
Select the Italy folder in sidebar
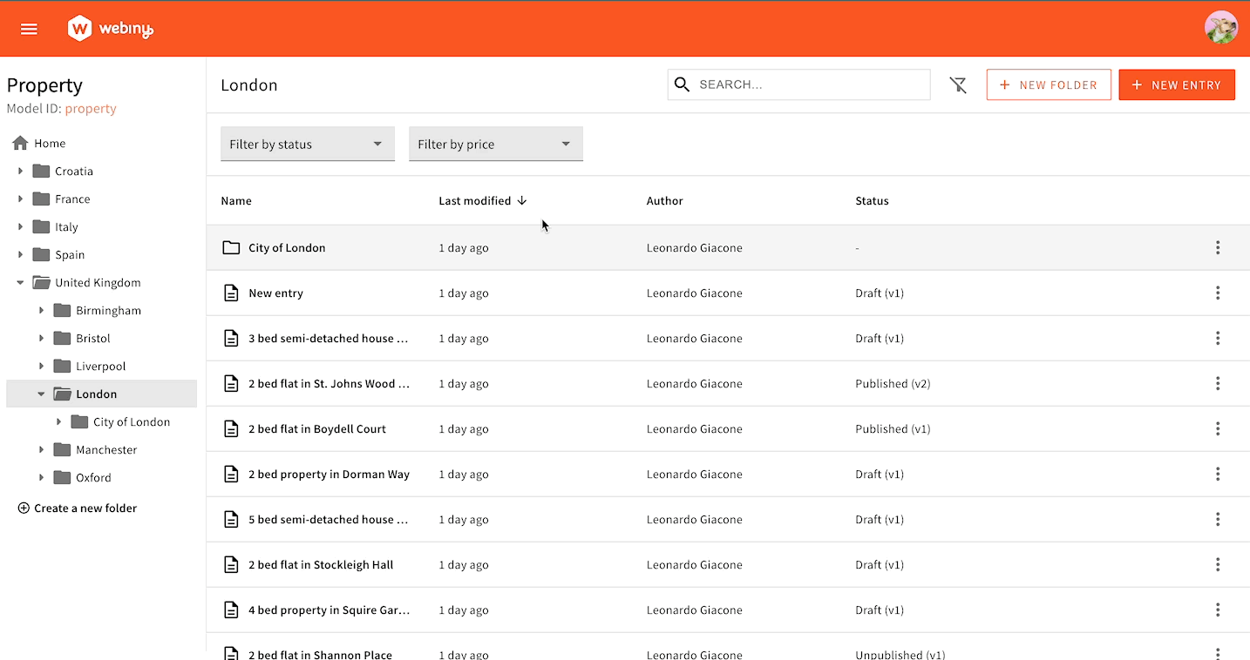[x=66, y=227]
